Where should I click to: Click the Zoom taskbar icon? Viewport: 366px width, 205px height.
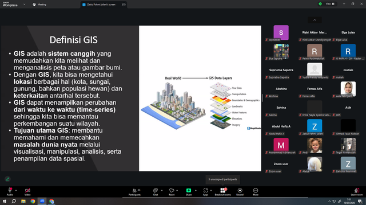[x=42, y=201]
